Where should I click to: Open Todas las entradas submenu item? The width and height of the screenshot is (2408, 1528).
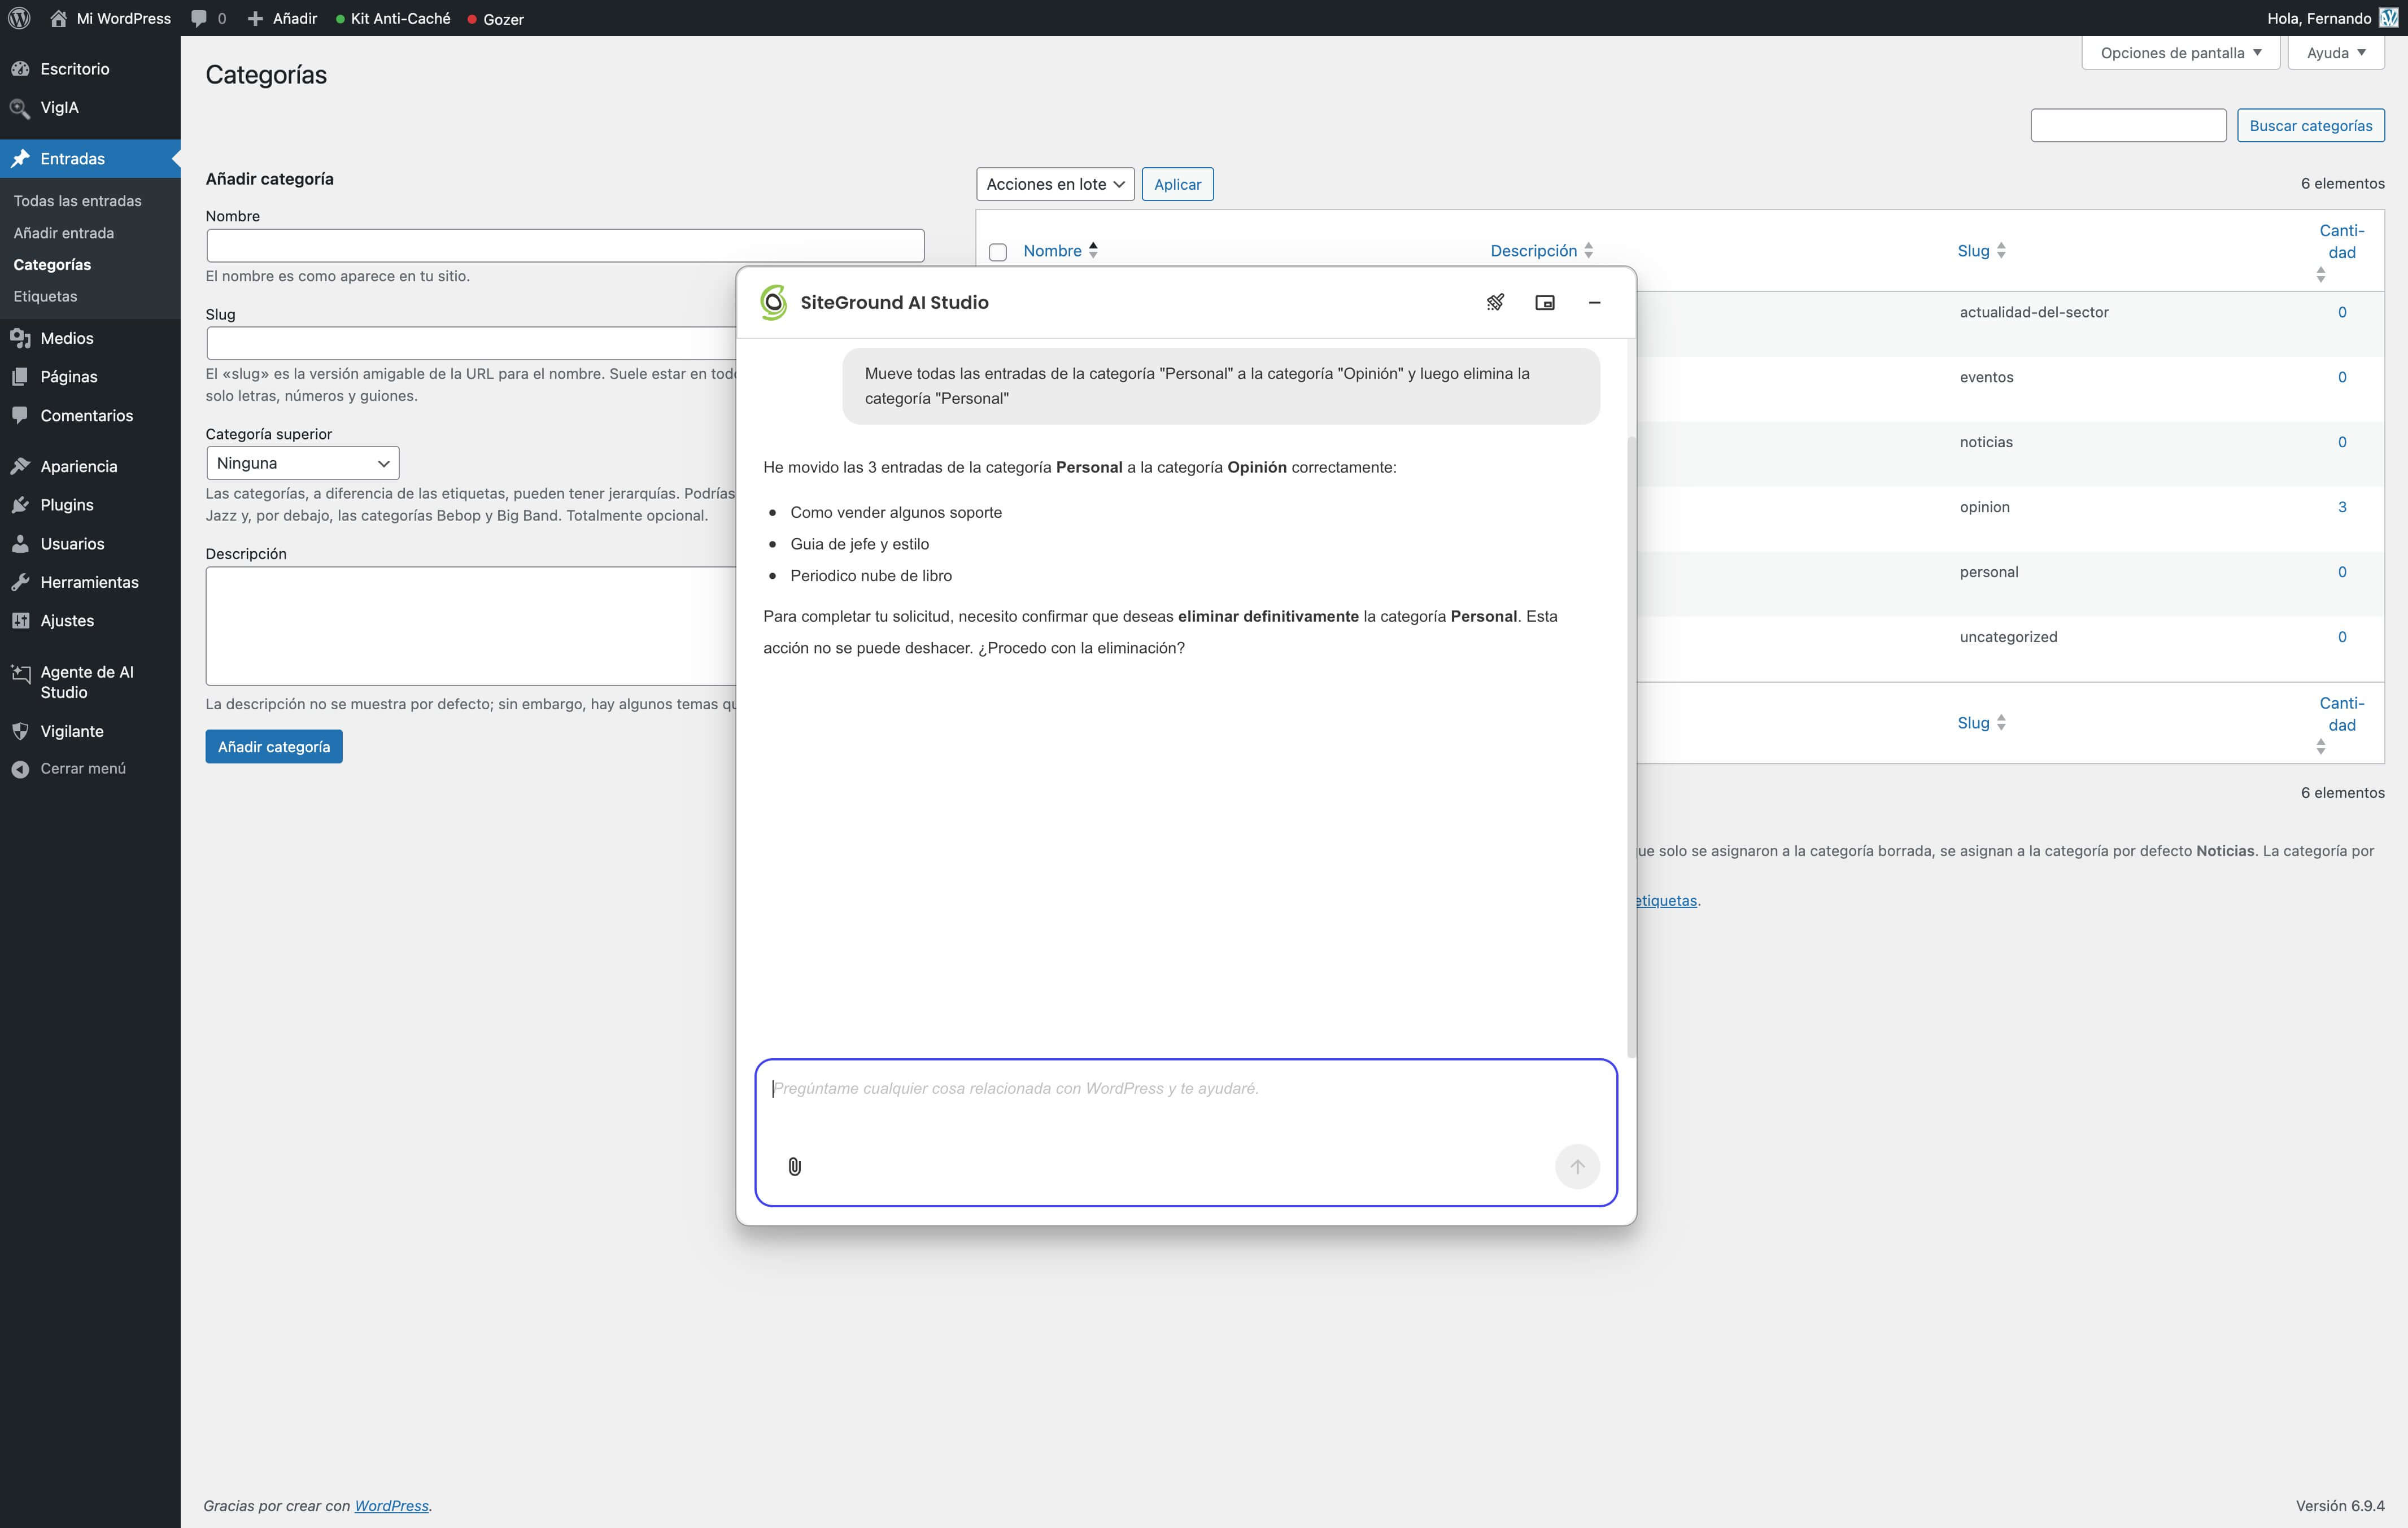(x=77, y=201)
